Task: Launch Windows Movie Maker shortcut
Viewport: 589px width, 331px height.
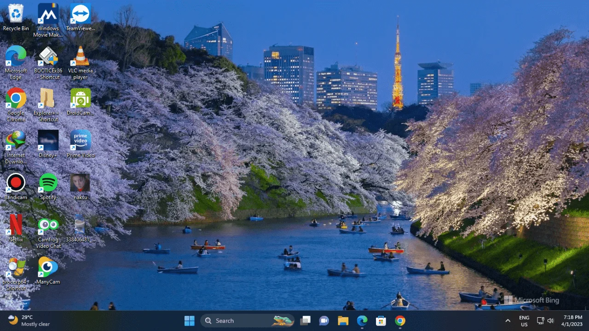Action: point(48,21)
